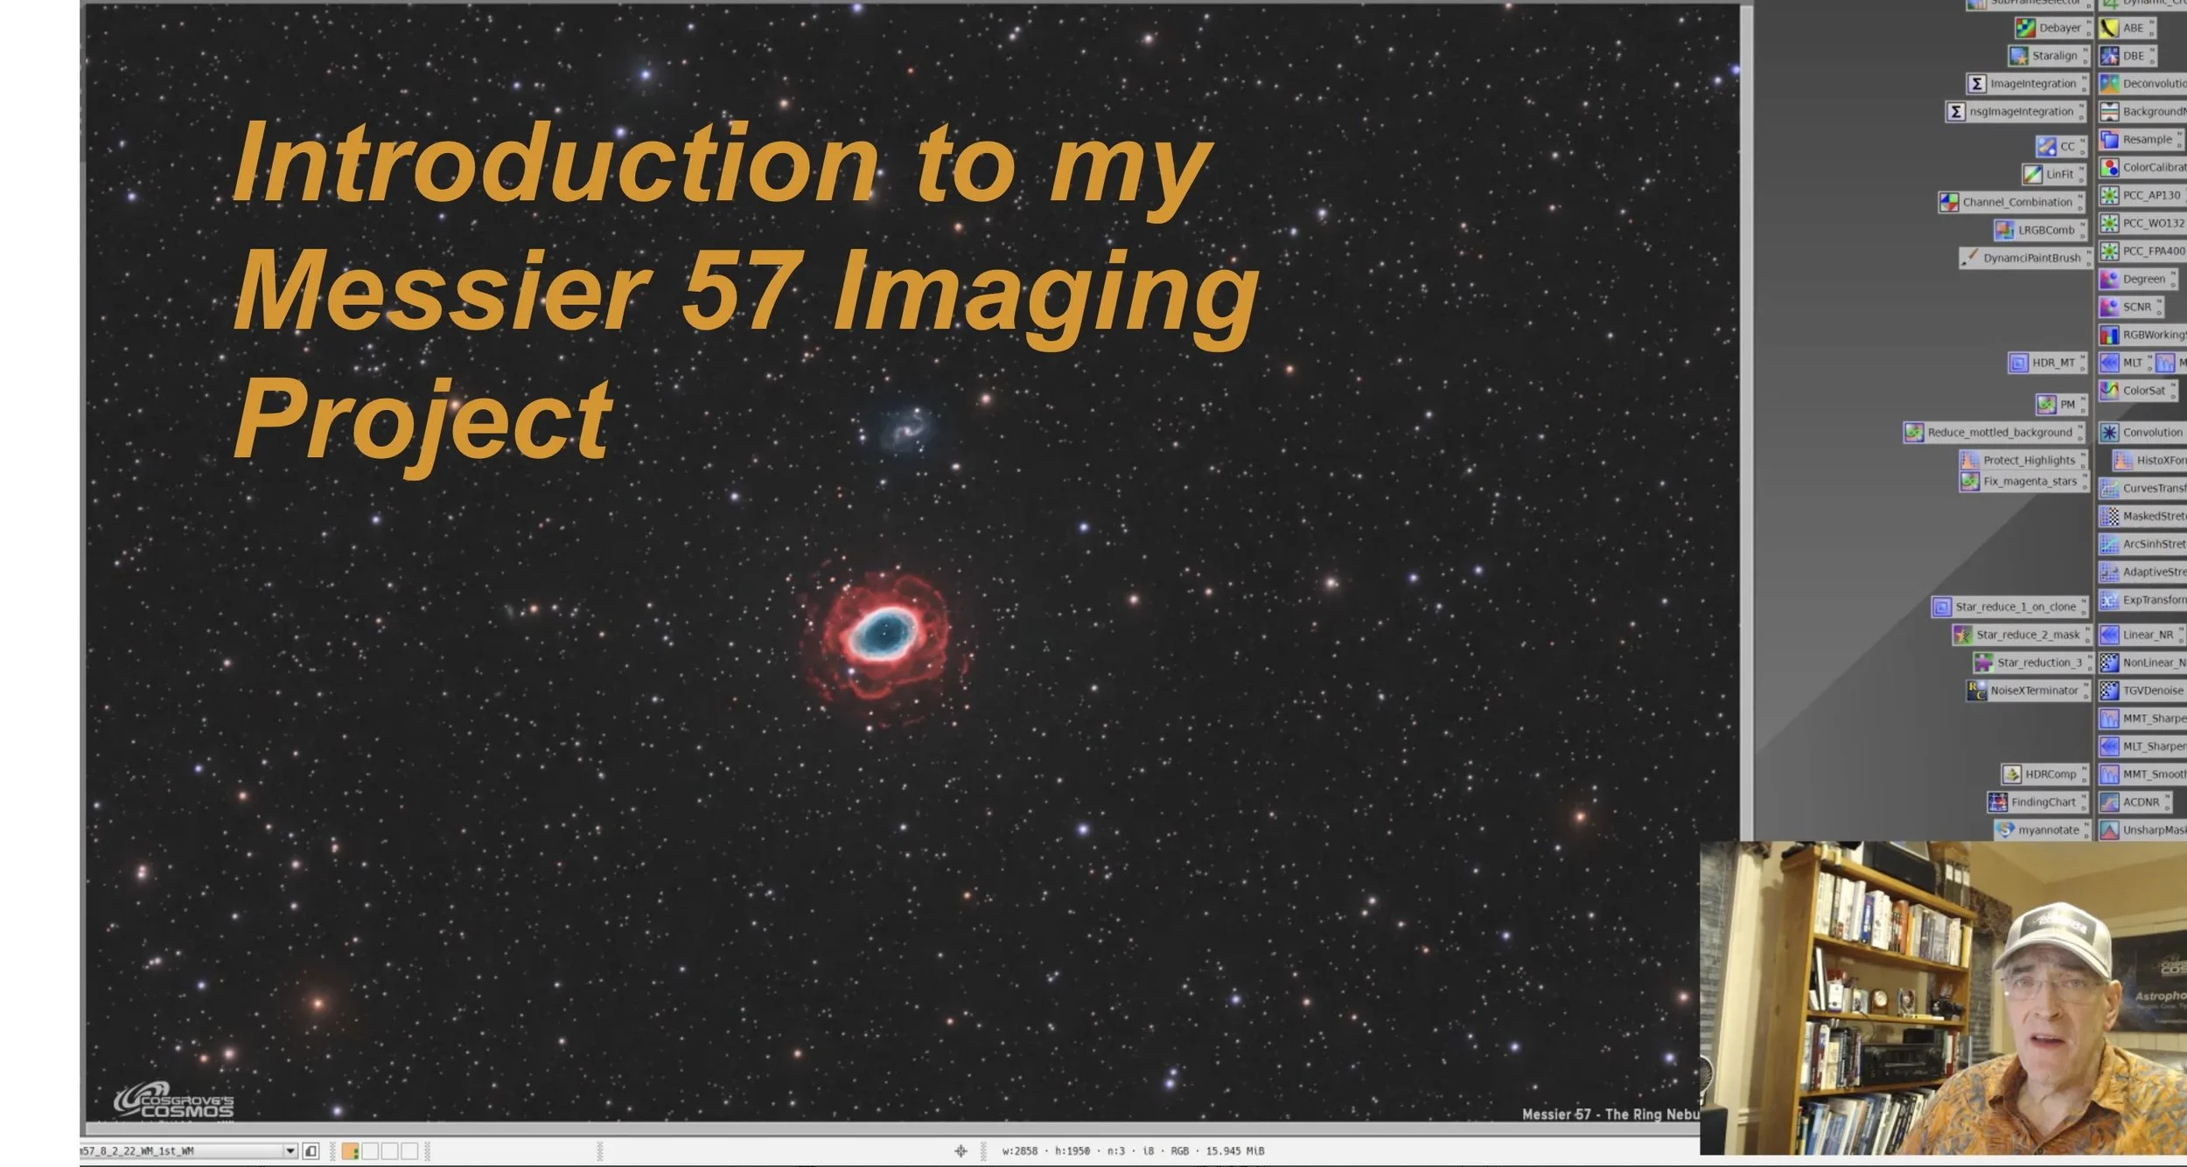2187x1167 pixels.
Task: Open the DynamciPaintBrush brush icon
Action: [1969, 258]
